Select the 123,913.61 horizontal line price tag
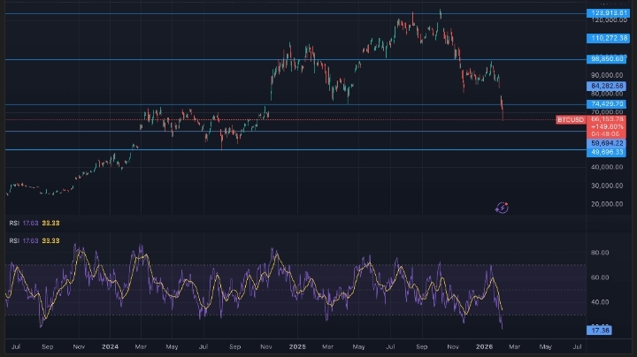 [608, 13]
